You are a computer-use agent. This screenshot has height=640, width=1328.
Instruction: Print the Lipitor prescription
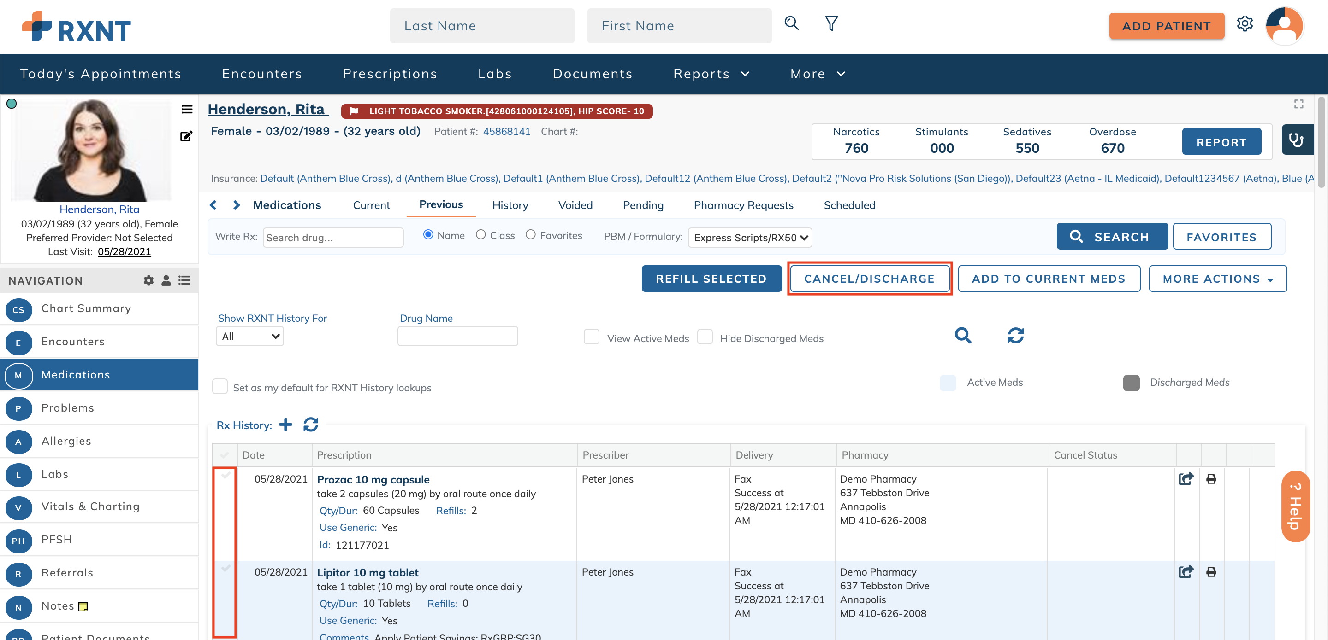tap(1211, 572)
